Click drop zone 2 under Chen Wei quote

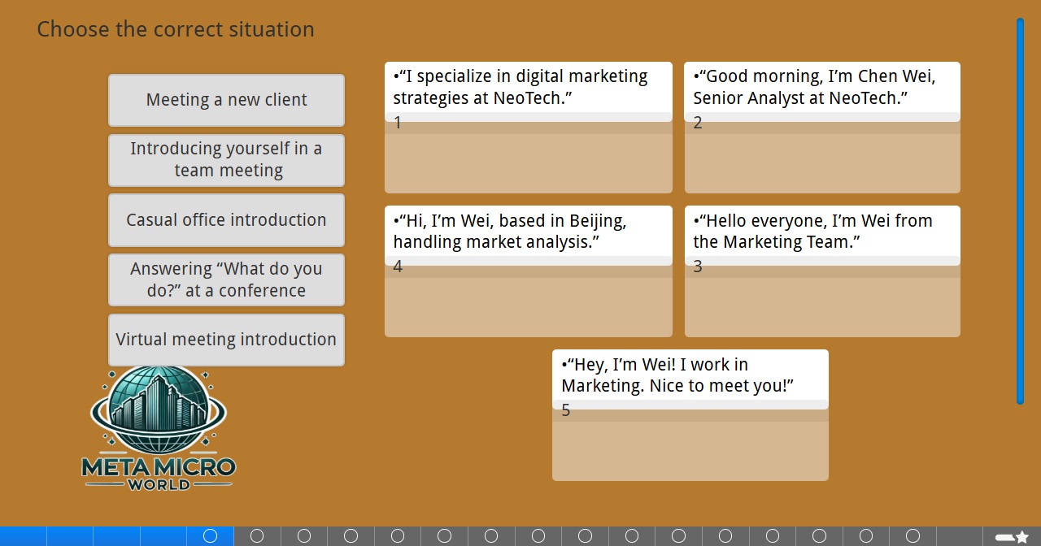click(x=821, y=162)
